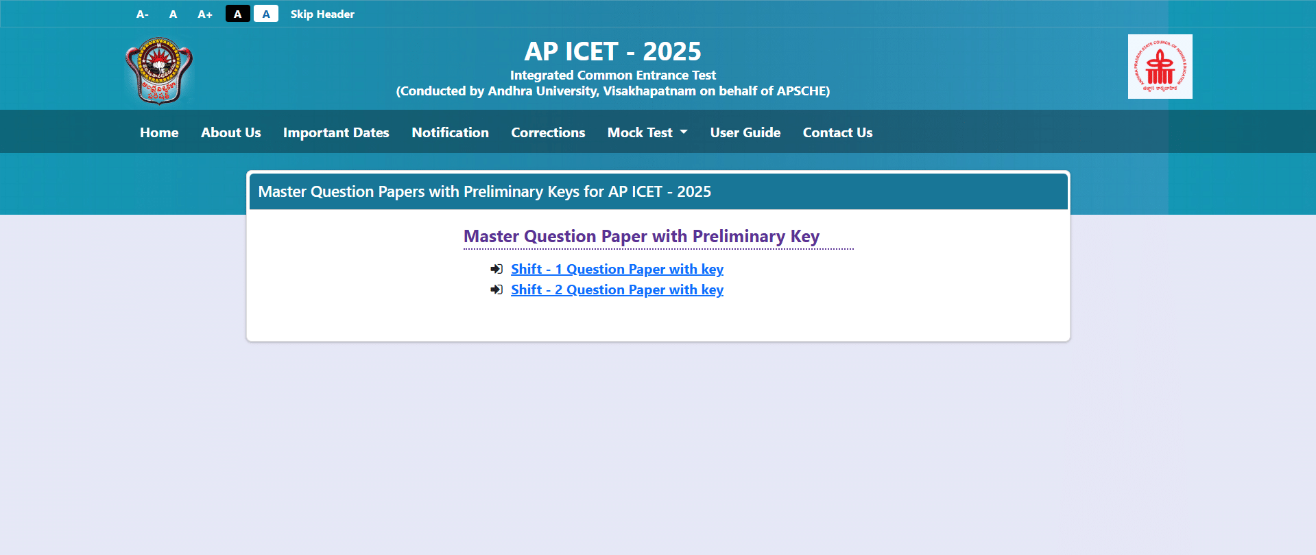Screen dimensions: 1316x555
Task: Click the 'Conducted by Andhra University' line
Action: 613,91
